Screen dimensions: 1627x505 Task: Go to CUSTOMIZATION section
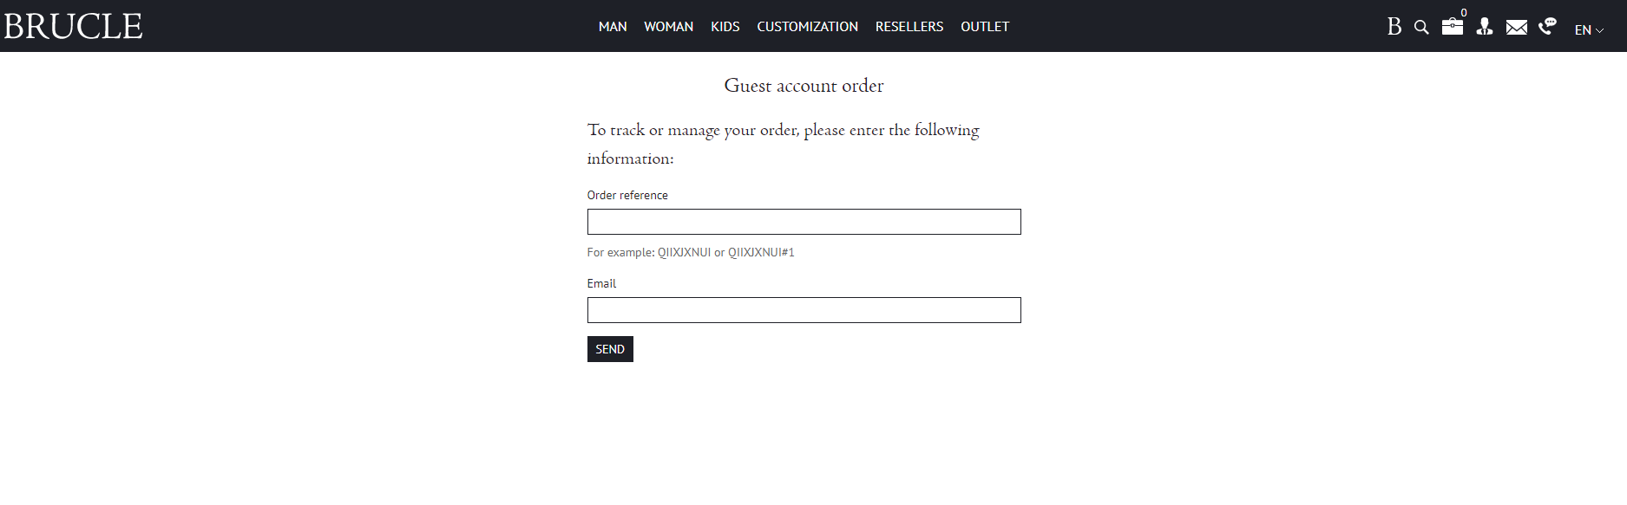[807, 27]
